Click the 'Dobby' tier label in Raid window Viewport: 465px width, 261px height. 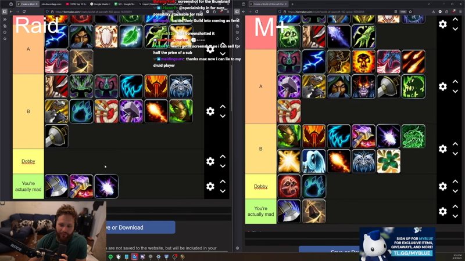[28, 162]
